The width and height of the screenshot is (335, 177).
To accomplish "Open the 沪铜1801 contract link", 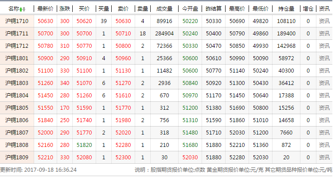I will click(17, 58).
